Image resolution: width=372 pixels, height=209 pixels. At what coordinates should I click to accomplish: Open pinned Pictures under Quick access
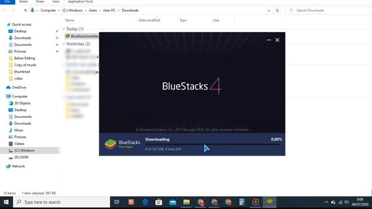click(20, 52)
